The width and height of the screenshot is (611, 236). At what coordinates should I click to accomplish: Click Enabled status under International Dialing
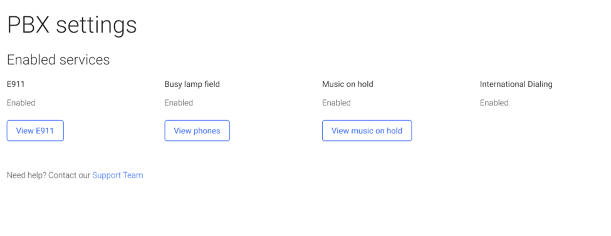click(494, 103)
